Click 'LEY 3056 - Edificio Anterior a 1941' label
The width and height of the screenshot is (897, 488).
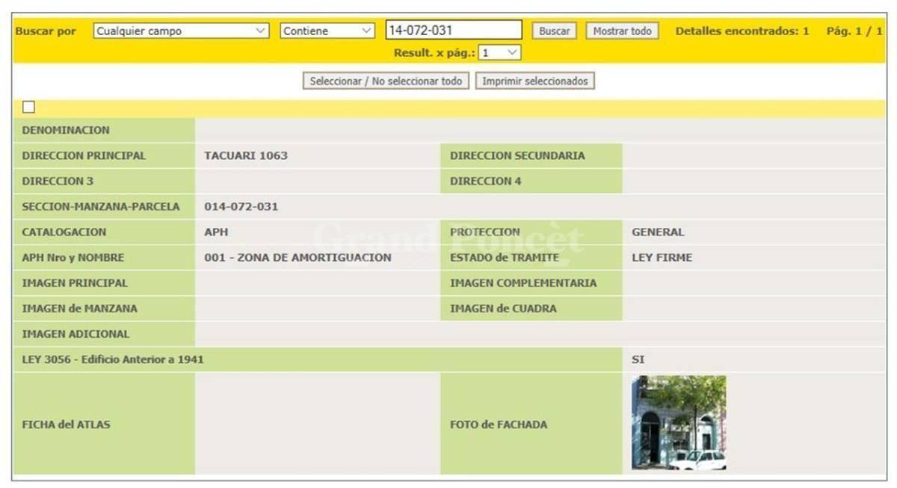click(x=113, y=359)
